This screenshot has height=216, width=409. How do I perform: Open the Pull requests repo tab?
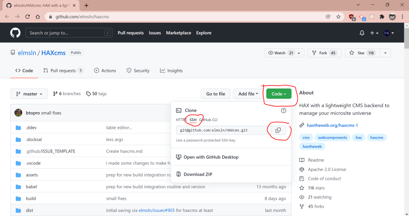[x=63, y=70]
